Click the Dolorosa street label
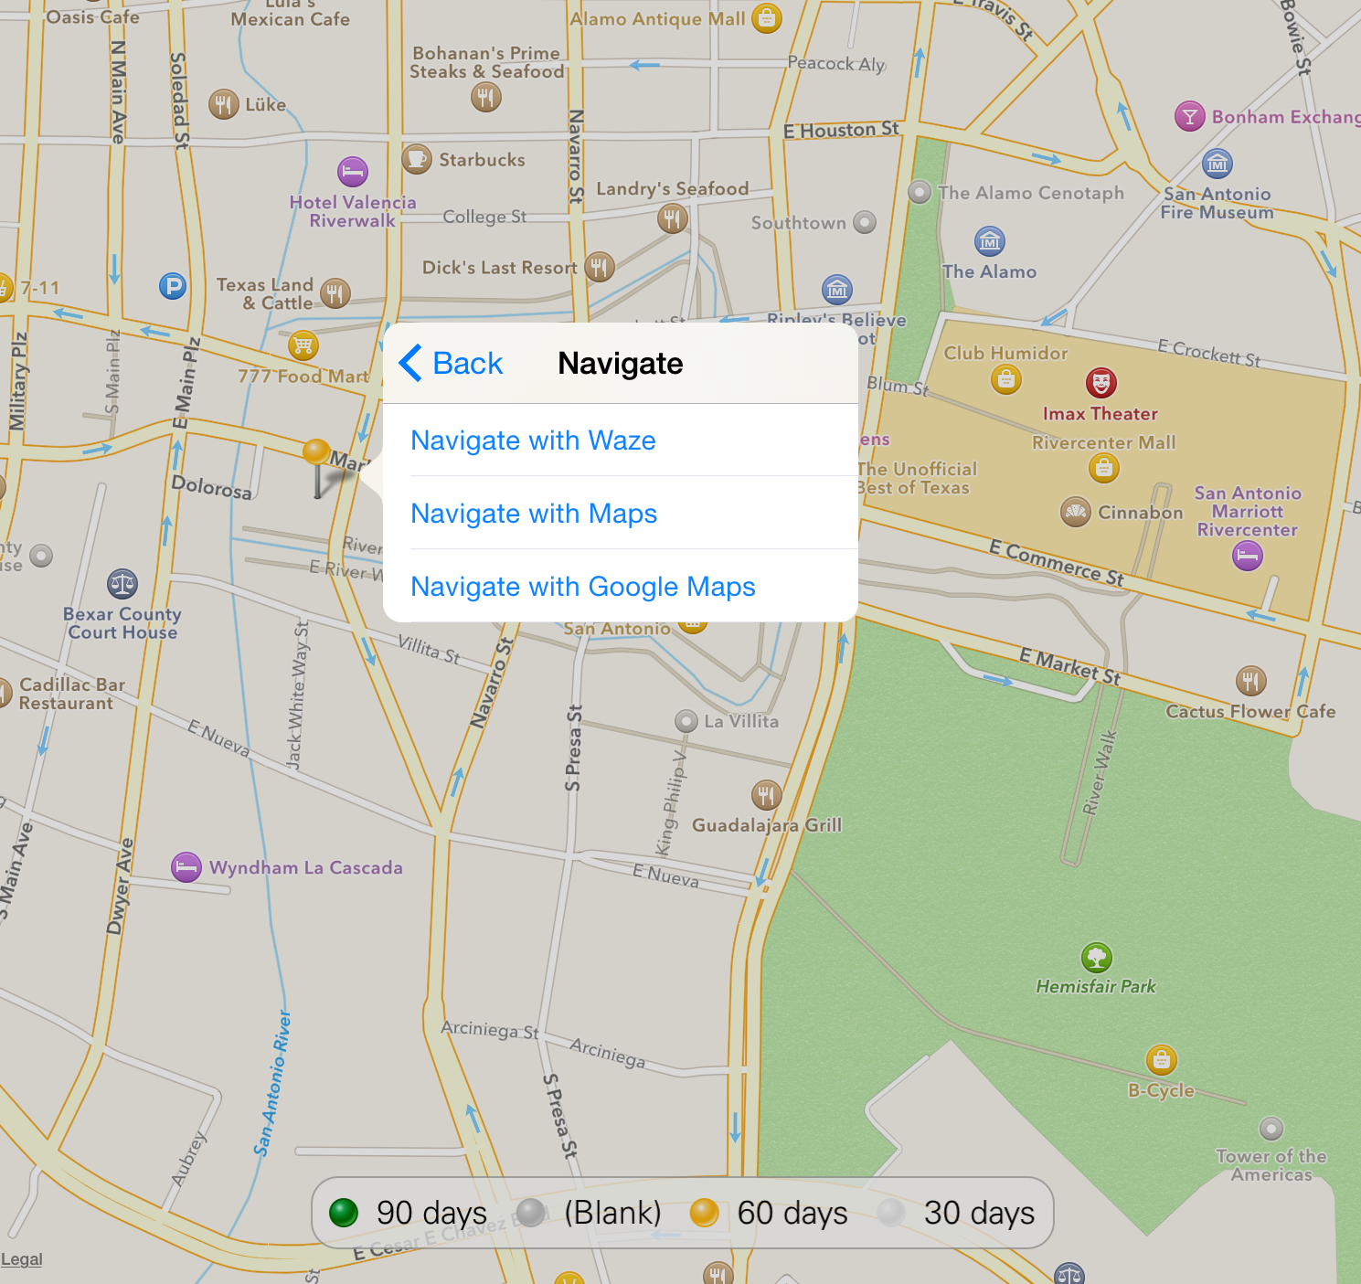This screenshot has width=1361, height=1284. click(212, 487)
